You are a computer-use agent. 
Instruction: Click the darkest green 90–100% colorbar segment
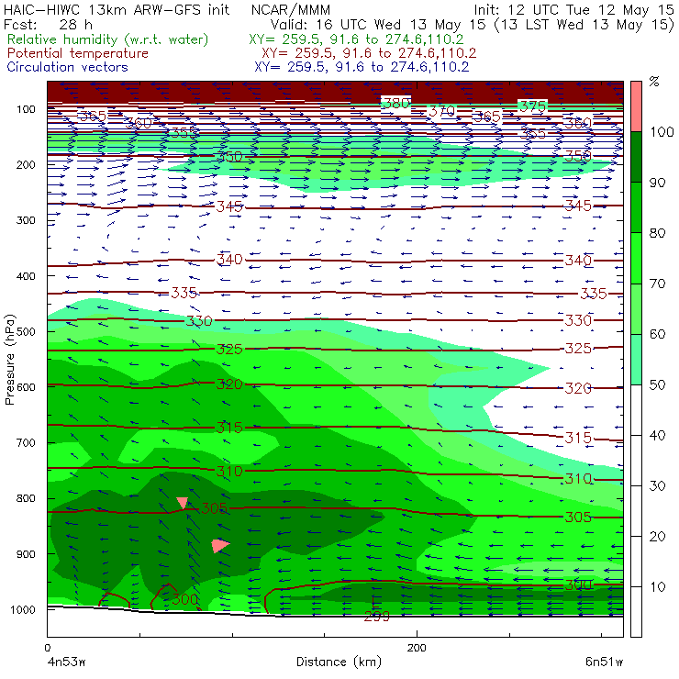(x=636, y=157)
